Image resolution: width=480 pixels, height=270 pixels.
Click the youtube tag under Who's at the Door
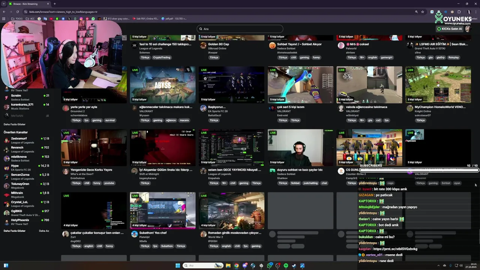coord(109,183)
